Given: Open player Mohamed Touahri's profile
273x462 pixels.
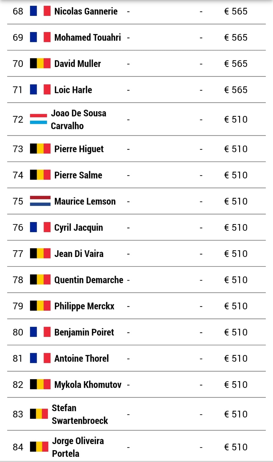Looking at the screenshot, I should [x=88, y=38].
